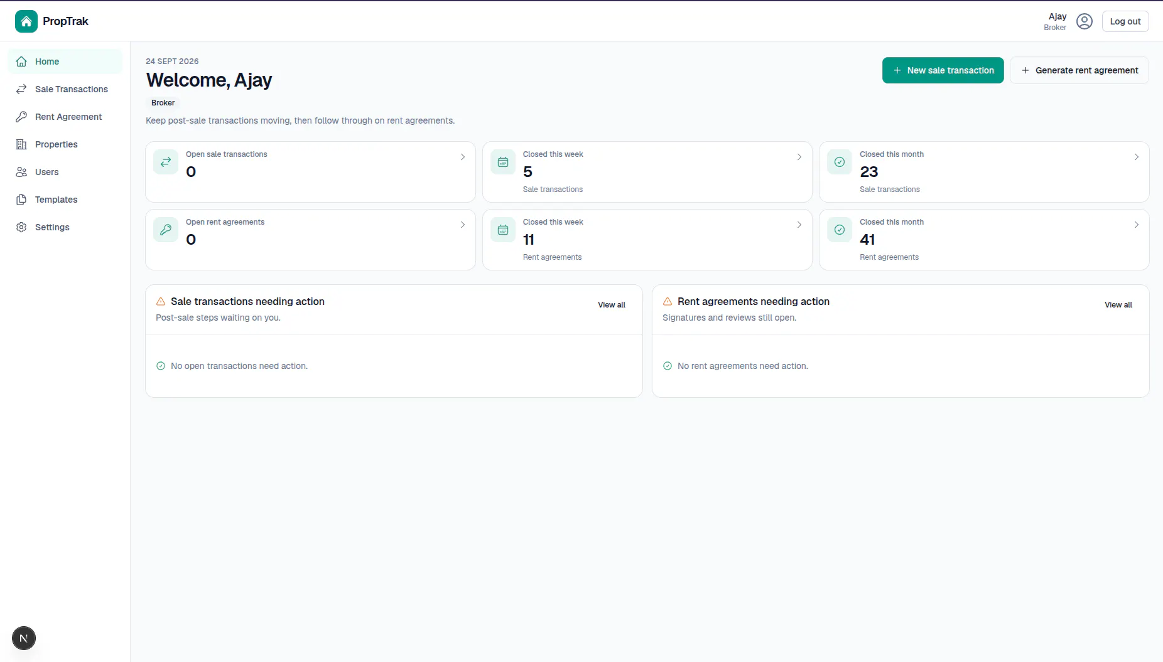Open Settings from the sidebar
The width and height of the screenshot is (1163, 662).
pos(65,227)
